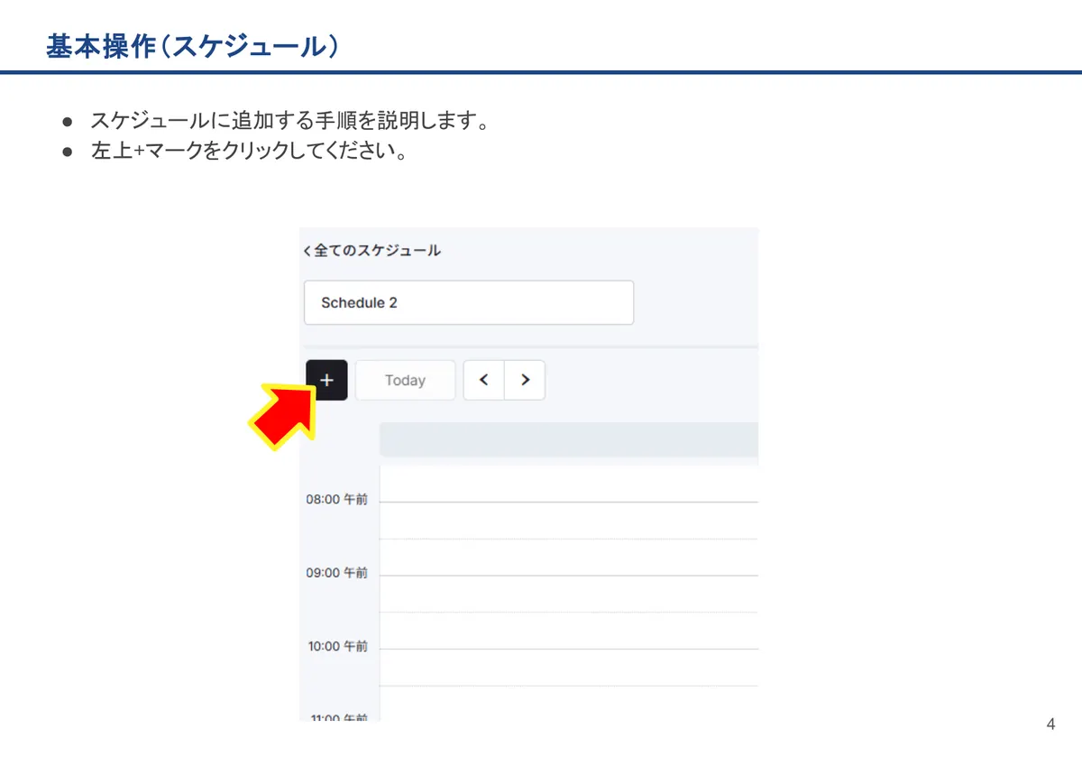Click the Schedule 2 name field
1082x766 pixels.
pos(469,302)
